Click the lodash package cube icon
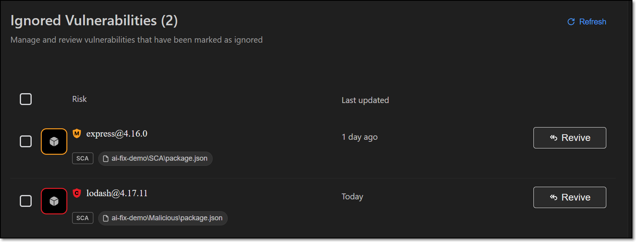Screen dimensions: 636x242 click(x=54, y=201)
